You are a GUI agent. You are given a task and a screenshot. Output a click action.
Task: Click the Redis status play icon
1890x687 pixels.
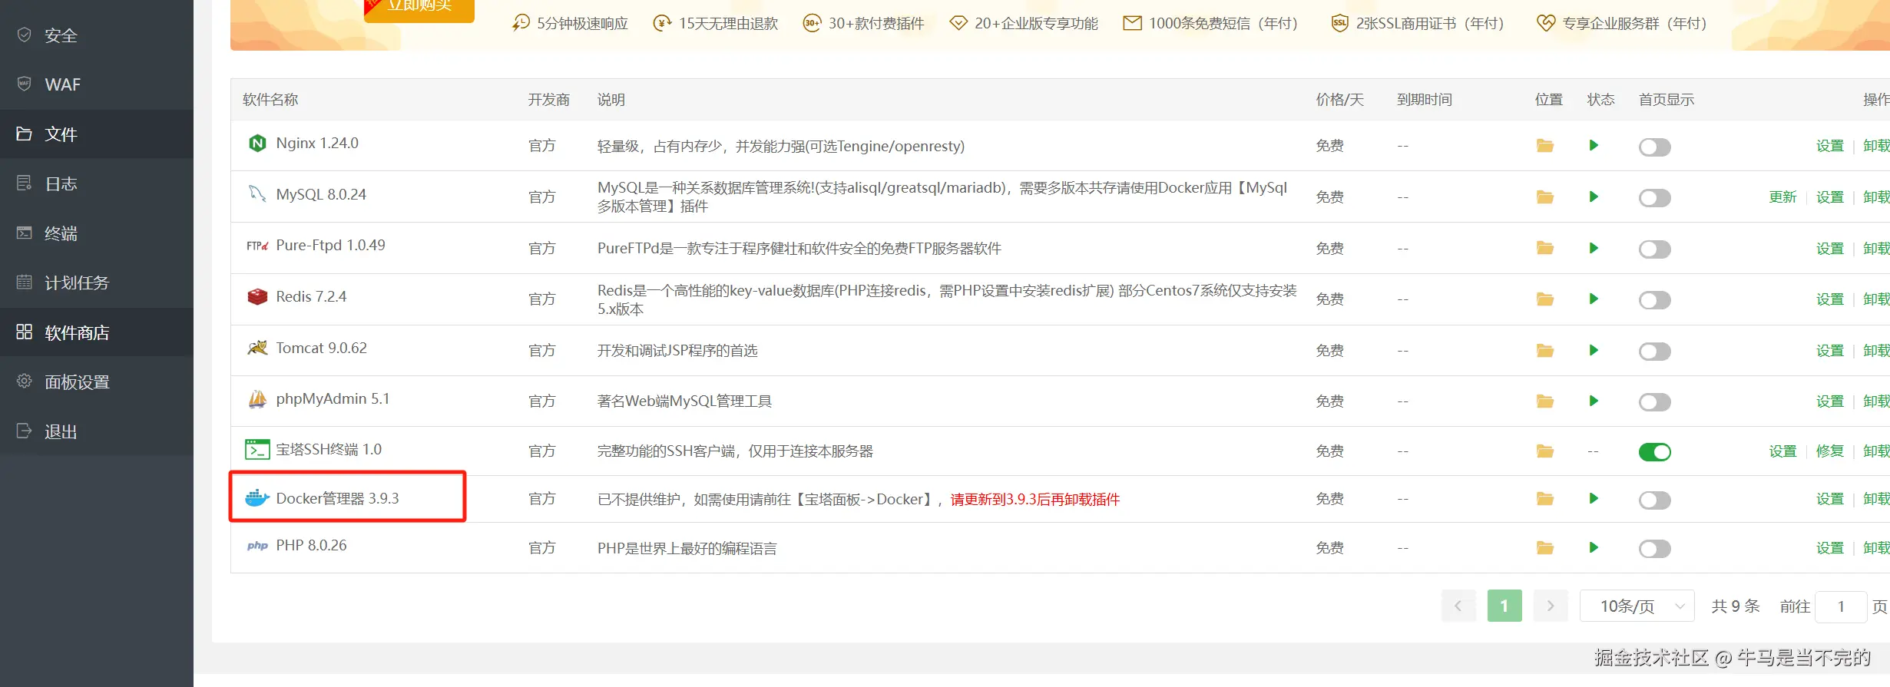tap(1594, 299)
